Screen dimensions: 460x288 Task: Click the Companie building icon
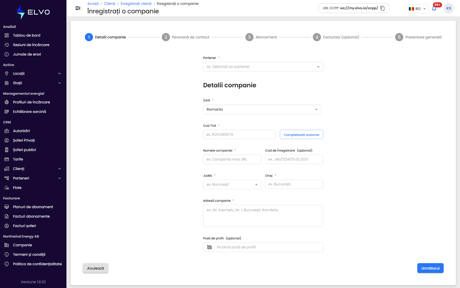(x=7, y=245)
